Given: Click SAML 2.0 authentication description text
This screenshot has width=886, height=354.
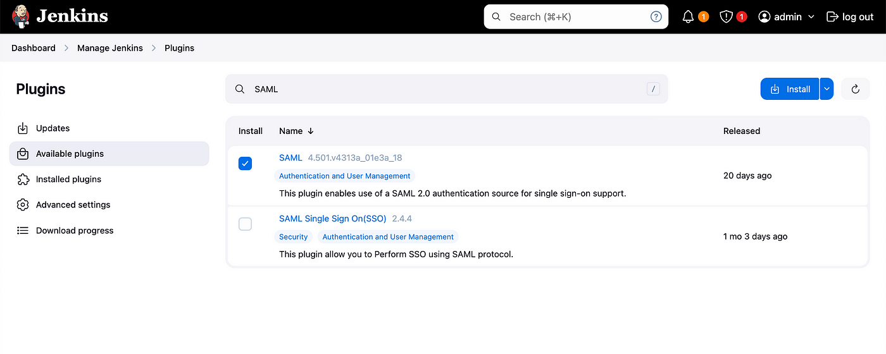Looking at the screenshot, I should click(452, 193).
